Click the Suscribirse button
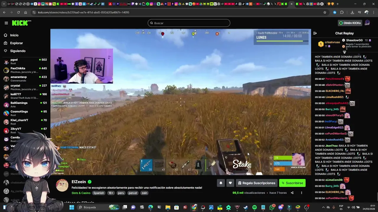Image resolution: width=378 pixels, height=212 pixels. click(292, 183)
